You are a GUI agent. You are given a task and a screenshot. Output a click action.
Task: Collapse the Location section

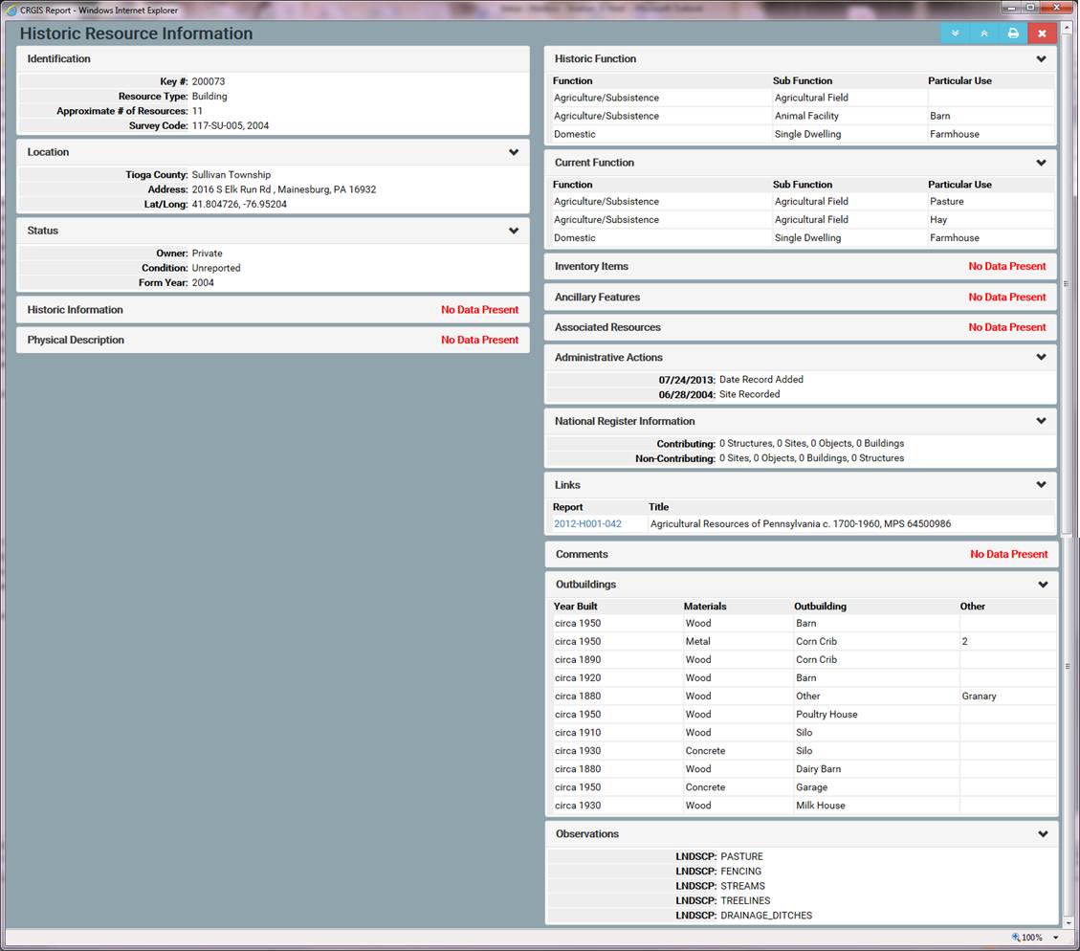click(x=514, y=152)
